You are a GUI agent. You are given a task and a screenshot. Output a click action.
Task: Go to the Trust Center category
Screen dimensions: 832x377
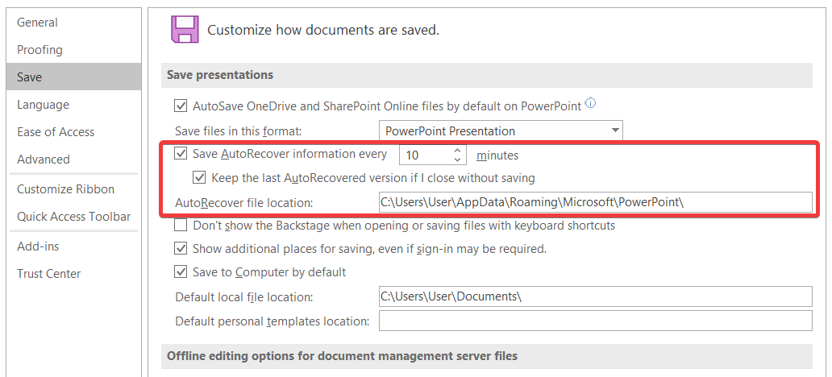pyautogui.click(x=48, y=274)
